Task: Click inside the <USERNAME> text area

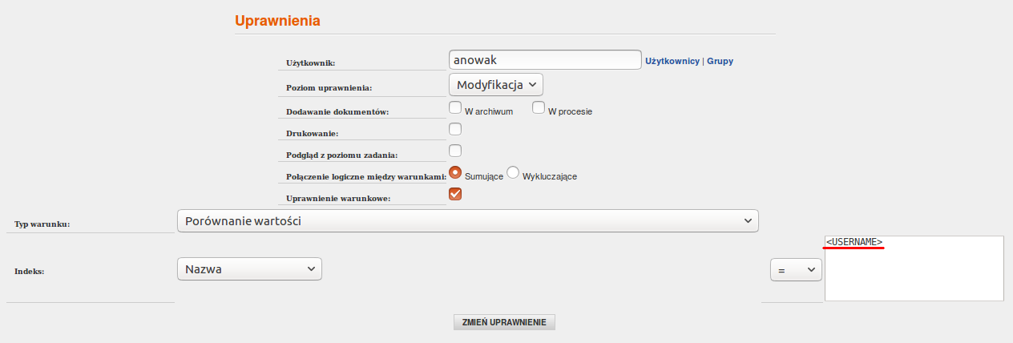Action: click(x=914, y=268)
